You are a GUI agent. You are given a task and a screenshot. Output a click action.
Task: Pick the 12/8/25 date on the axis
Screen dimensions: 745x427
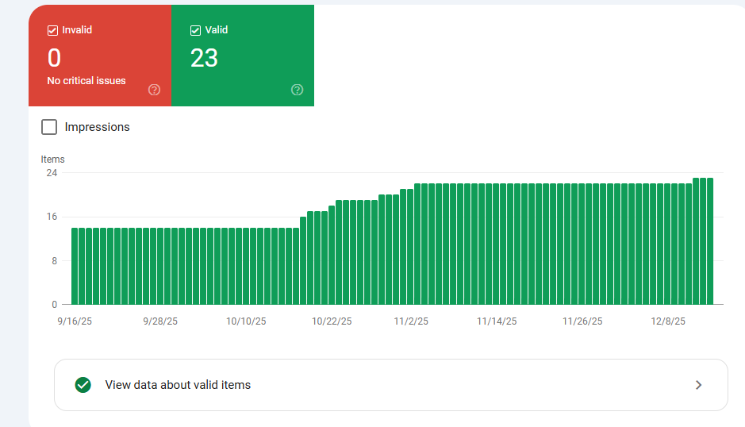point(670,321)
